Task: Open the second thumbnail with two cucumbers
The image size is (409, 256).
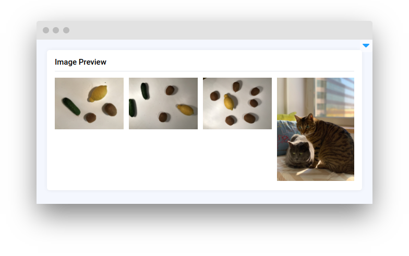Action: coord(163,103)
